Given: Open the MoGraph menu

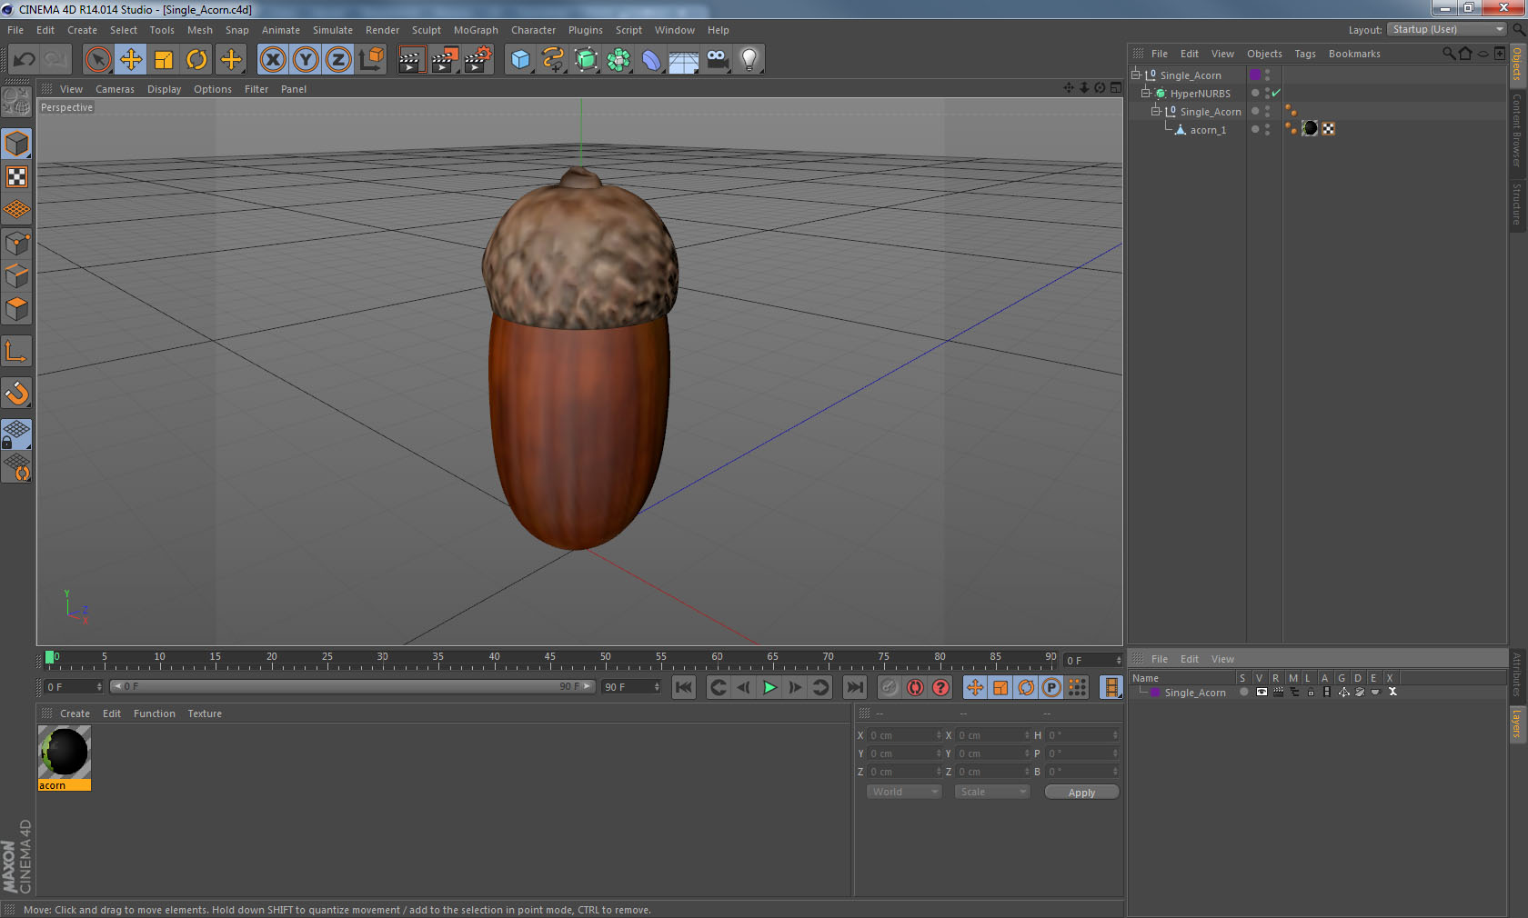Looking at the screenshot, I should [x=476, y=30].
